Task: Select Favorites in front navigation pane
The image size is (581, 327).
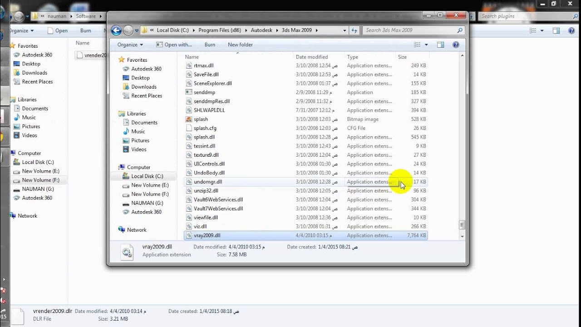Action: pyautogui.click(x=137, y=60)
